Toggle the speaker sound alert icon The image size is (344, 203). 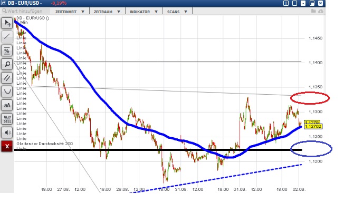(x=7, y=133)
